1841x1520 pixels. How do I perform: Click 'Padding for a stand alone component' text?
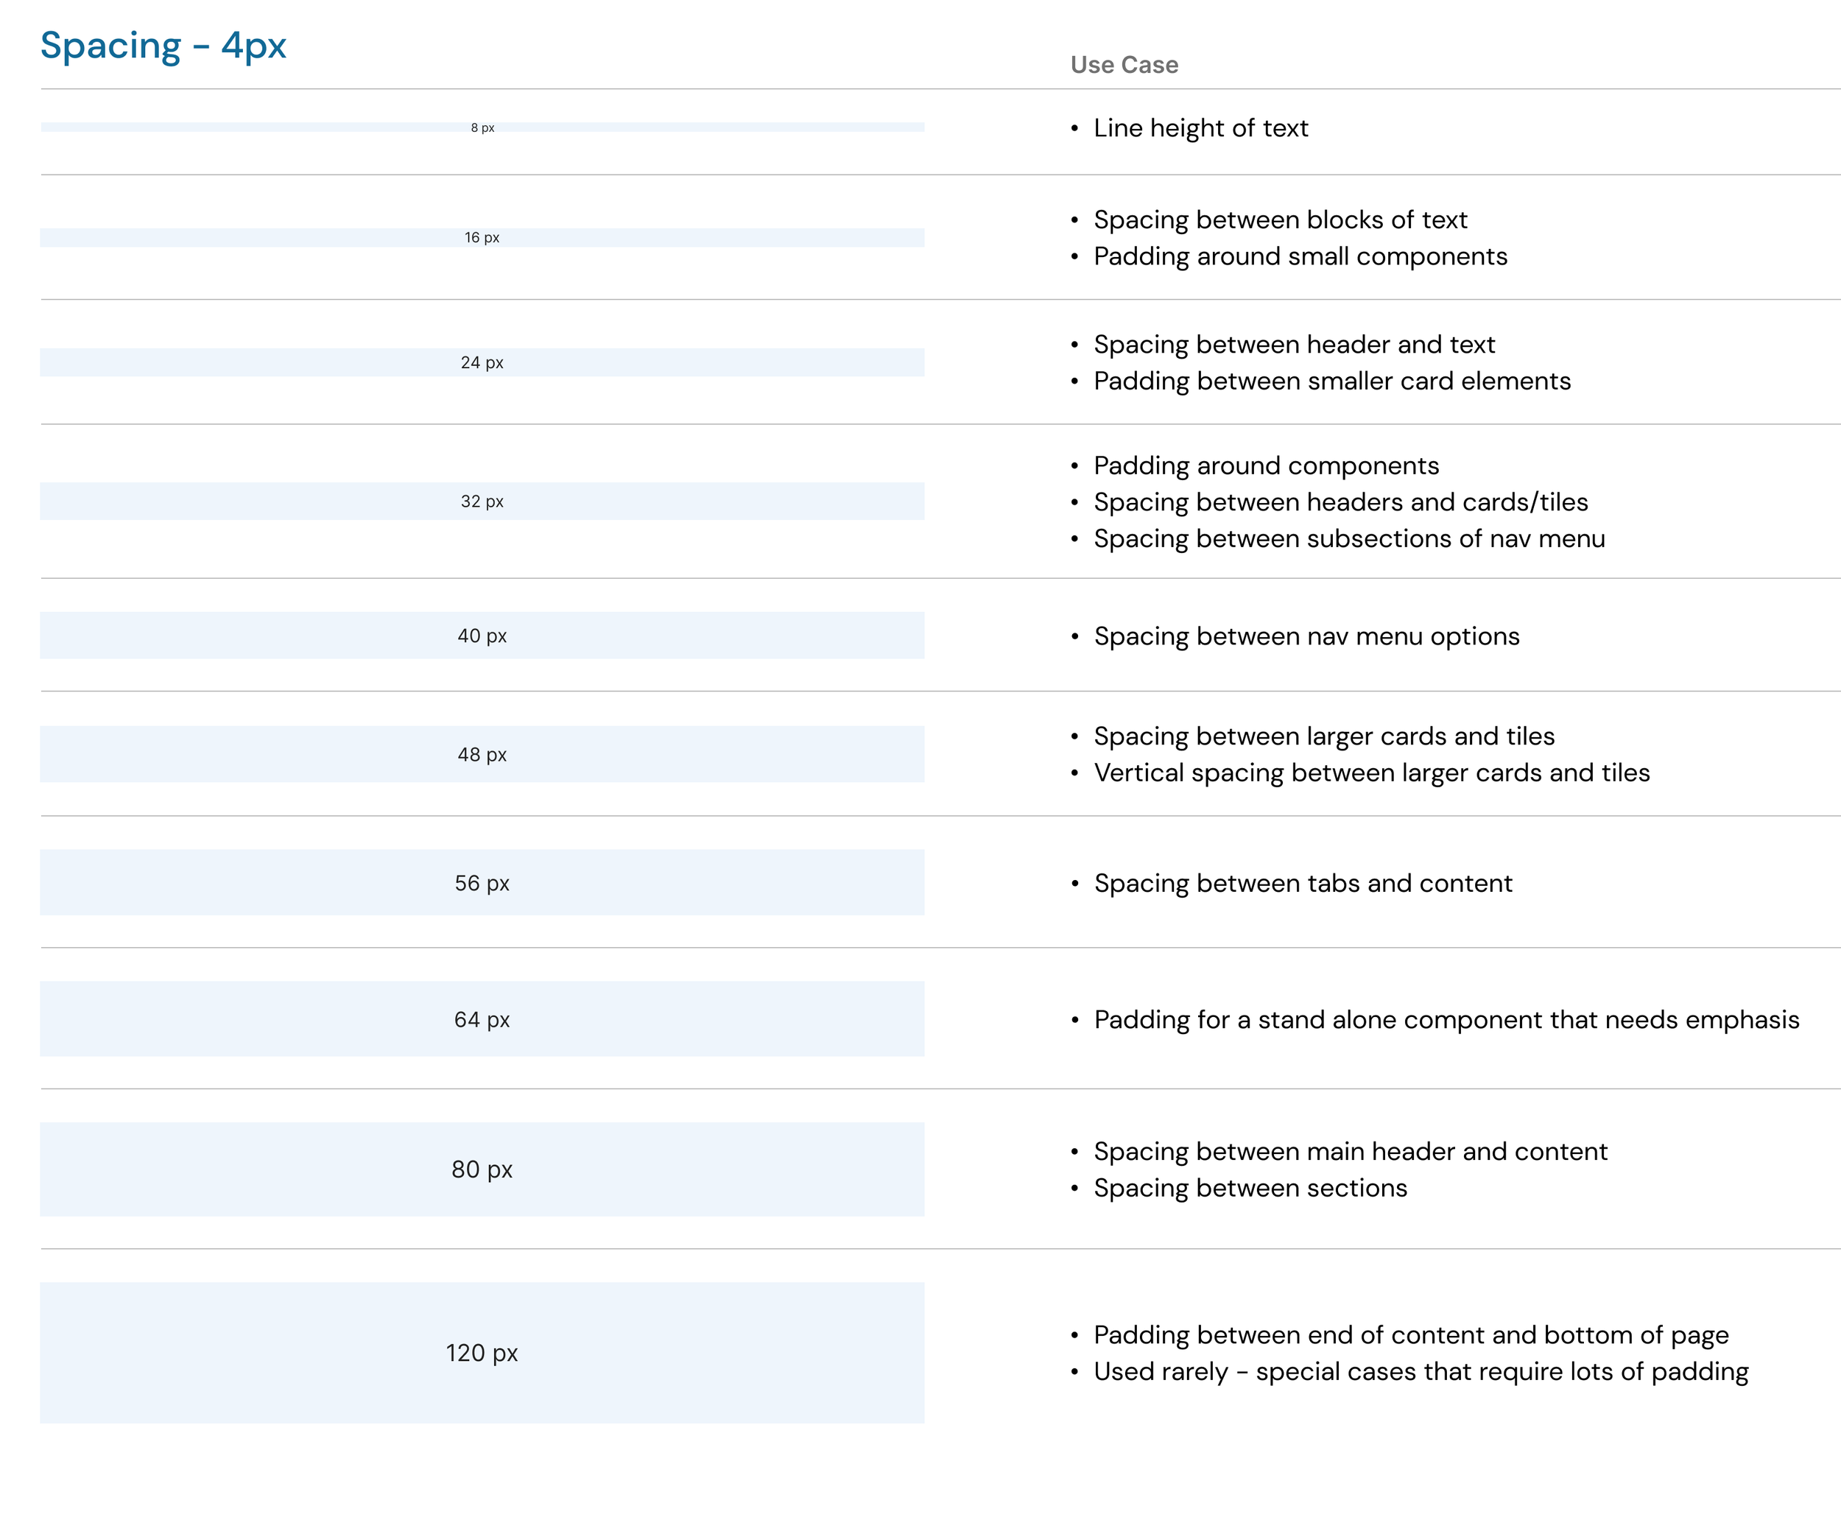[x=1446, y=1019]
